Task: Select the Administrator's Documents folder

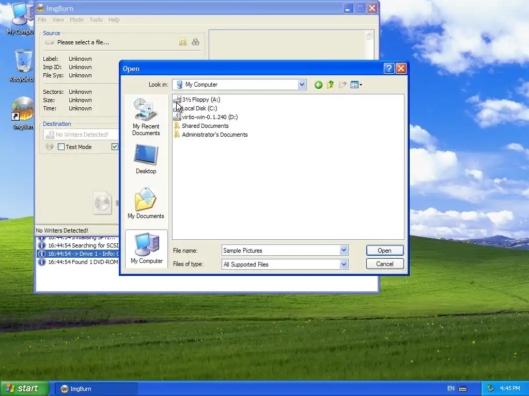Action: pyautogui.click(x=211, y=135)
